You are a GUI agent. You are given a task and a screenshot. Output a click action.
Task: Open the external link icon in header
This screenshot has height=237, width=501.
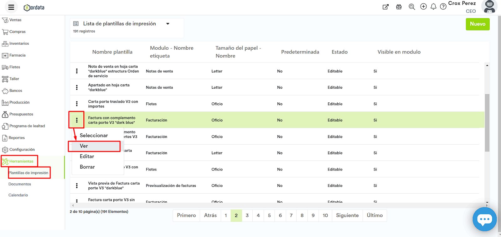coord(385,7)
